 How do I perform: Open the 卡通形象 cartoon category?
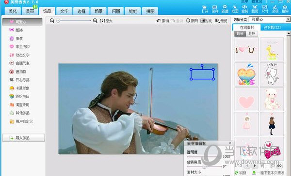click(x=19, y=88)
